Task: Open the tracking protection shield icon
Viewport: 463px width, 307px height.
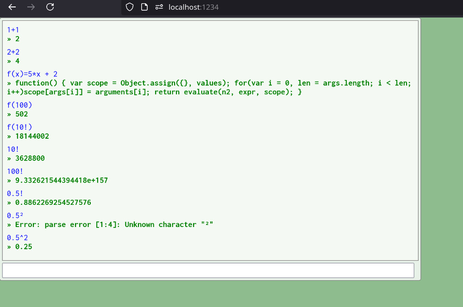Action: tap(130, 7)
